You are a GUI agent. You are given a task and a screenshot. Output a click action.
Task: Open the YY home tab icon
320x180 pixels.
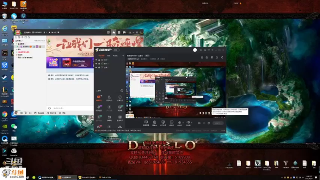[x=114, y=32]
